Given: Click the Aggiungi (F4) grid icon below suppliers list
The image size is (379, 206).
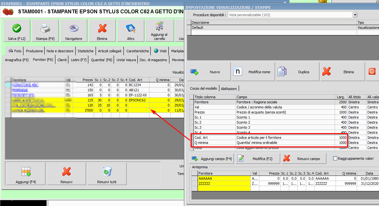Looking at the screenshot, I should click(26, 172).
